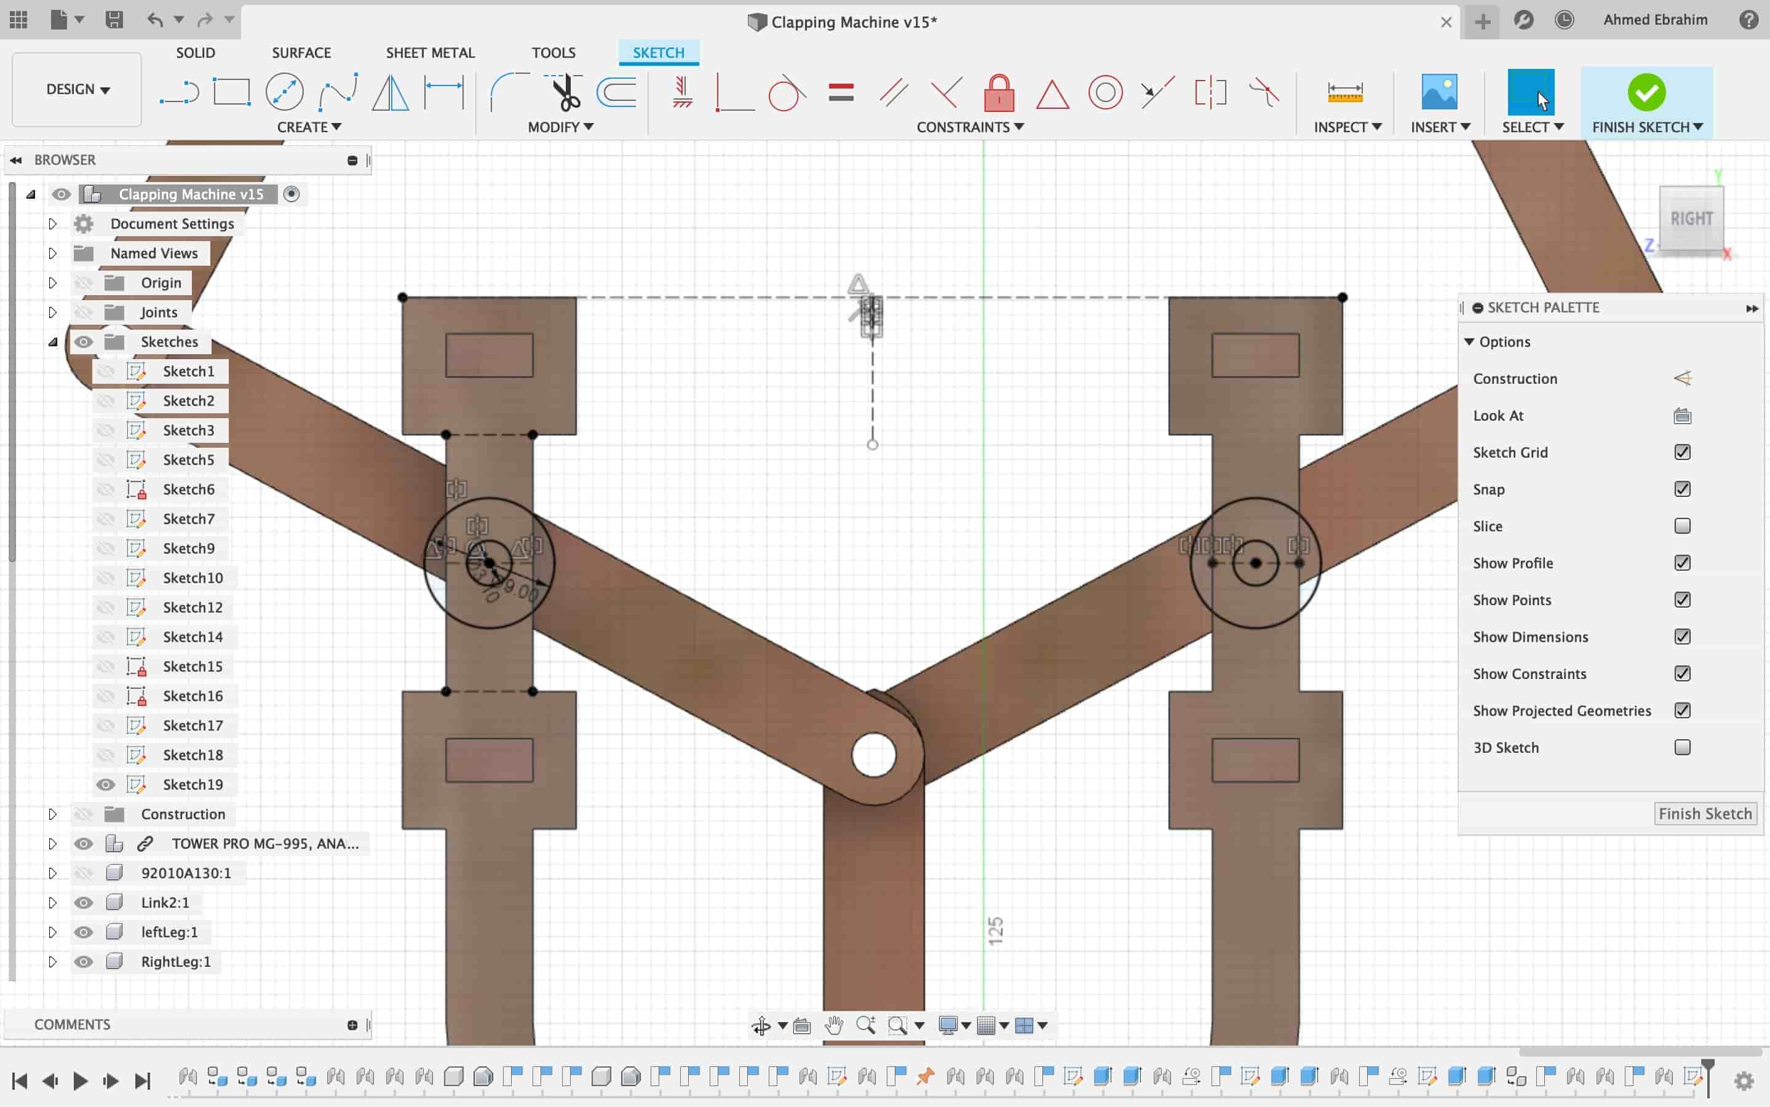The image size is (1770, 1107).
Task: Apply the Horizontal/Vertical constraint
Action: pos(682,93)
